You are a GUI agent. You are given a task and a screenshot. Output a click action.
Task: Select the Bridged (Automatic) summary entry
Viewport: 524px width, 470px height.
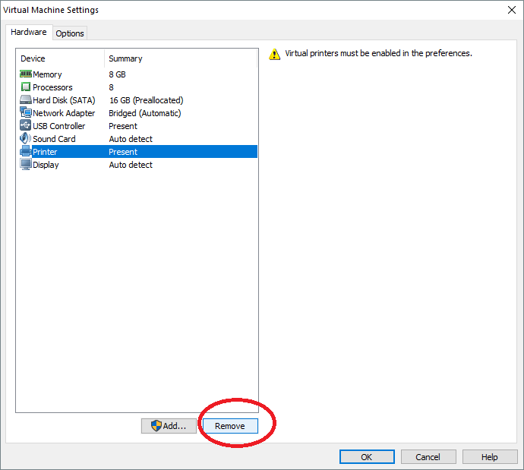point(144,113)
